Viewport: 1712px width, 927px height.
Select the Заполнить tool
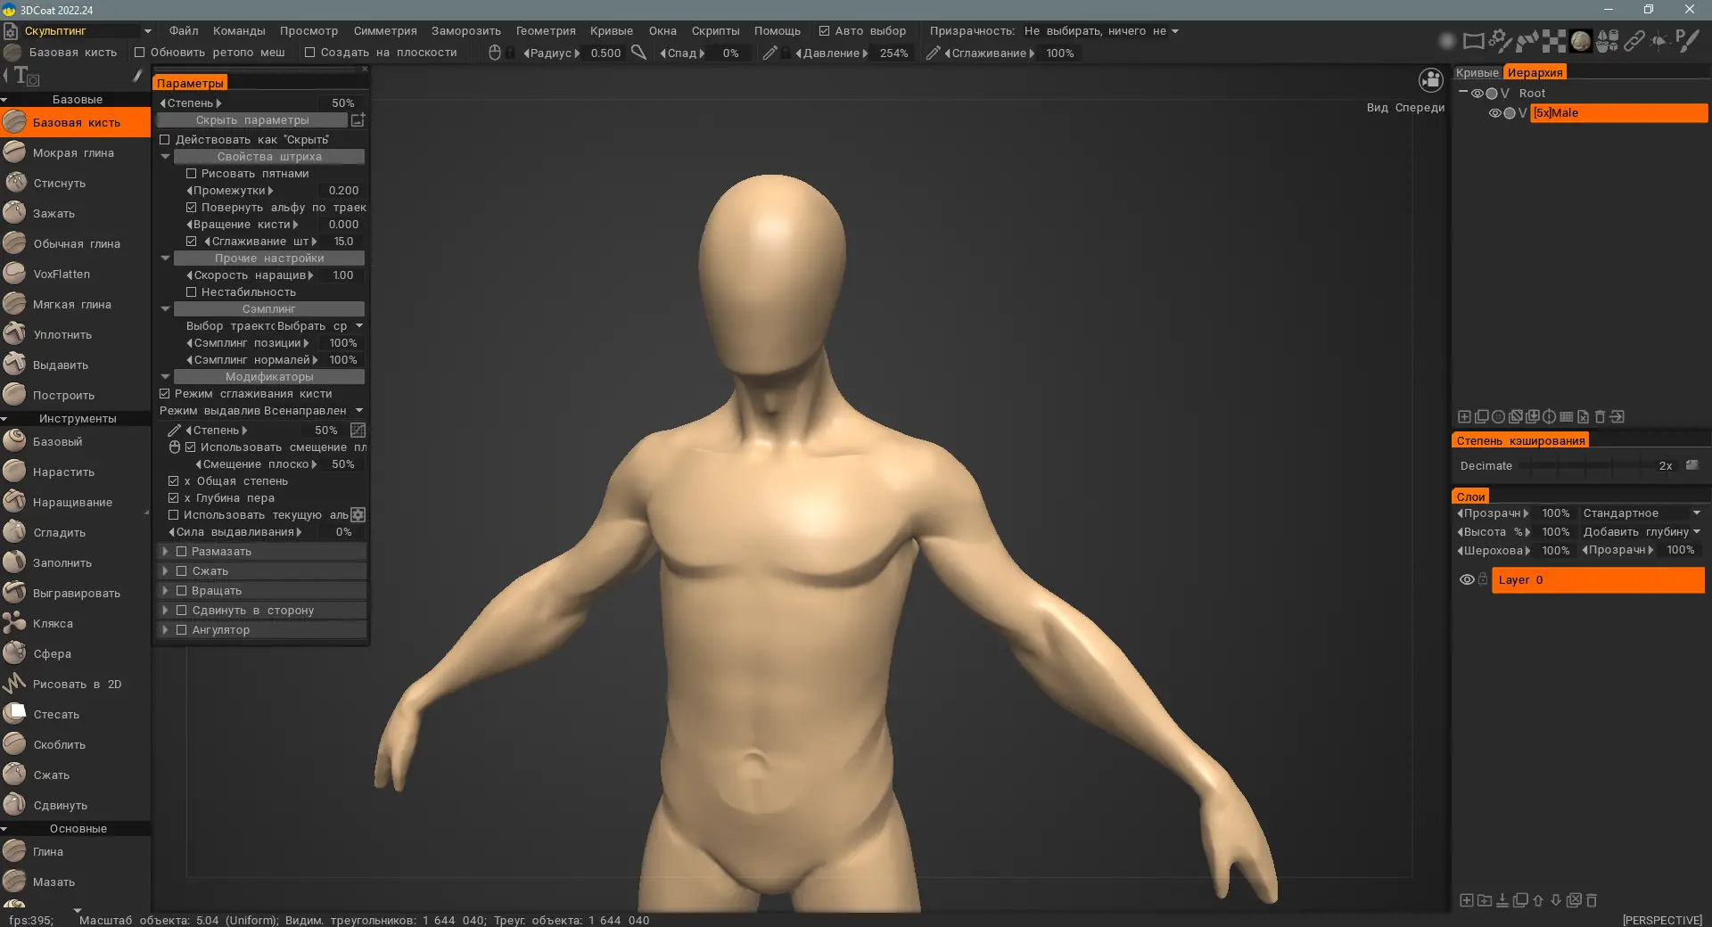click(x=75, y=562)
